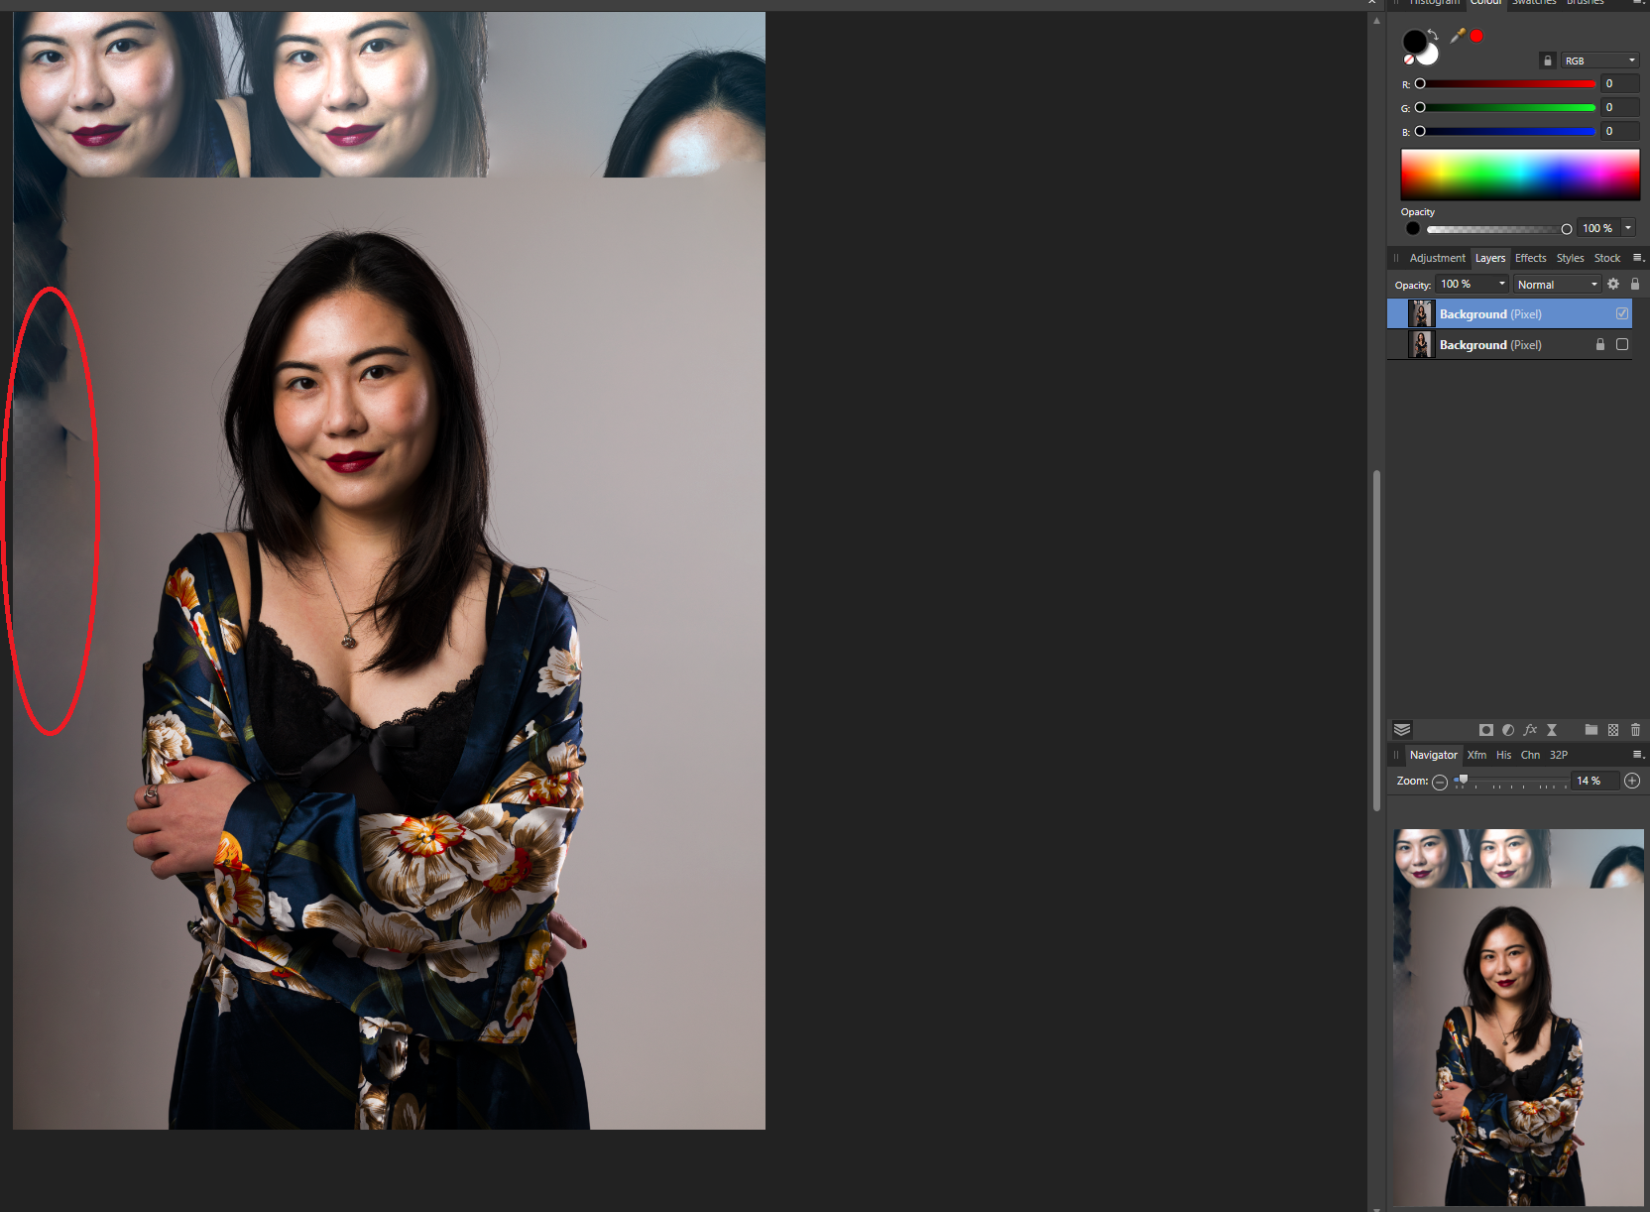
Task: Click the fx Layer Effects icon
Action: (1530, 730)
